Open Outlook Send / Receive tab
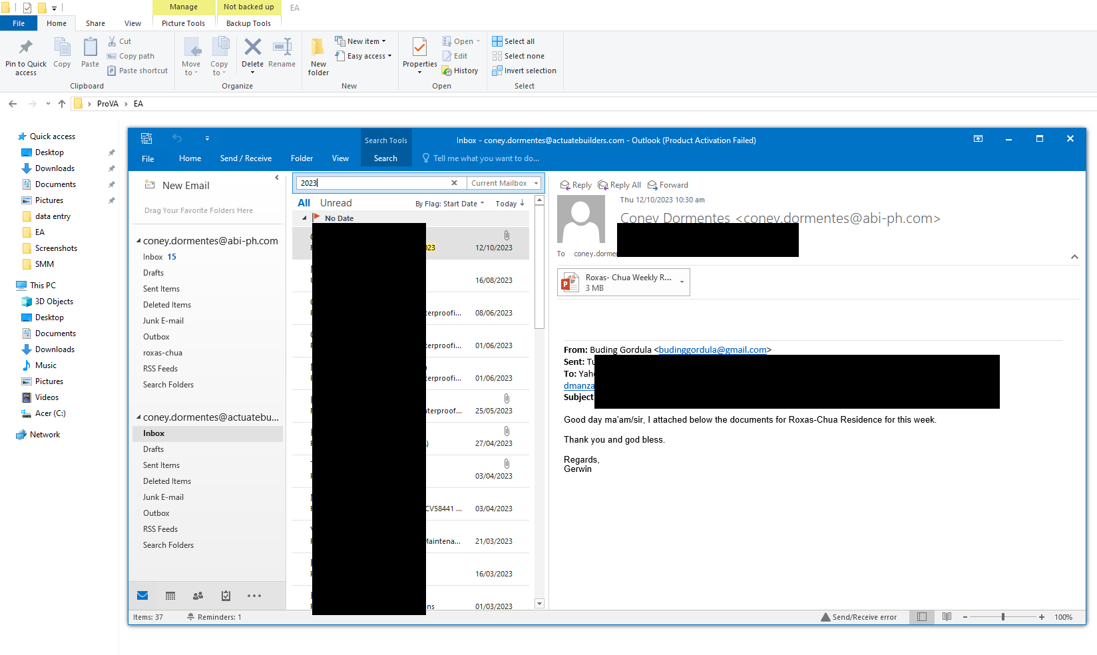 [x=246, y=158]
